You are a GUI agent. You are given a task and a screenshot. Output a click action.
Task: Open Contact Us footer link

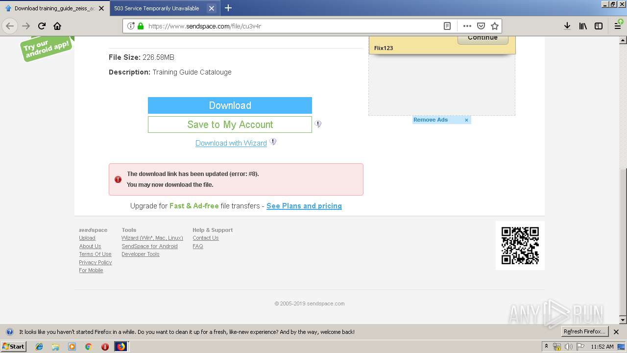(206, 238)
